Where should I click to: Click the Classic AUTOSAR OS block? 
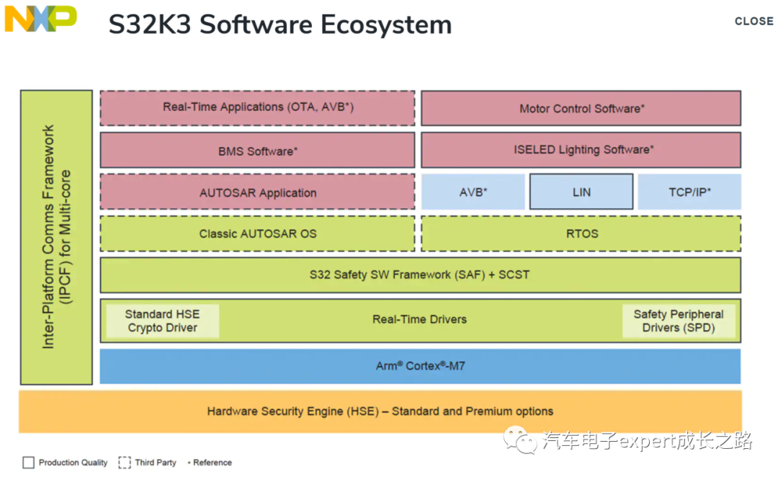tap(257, 233)
